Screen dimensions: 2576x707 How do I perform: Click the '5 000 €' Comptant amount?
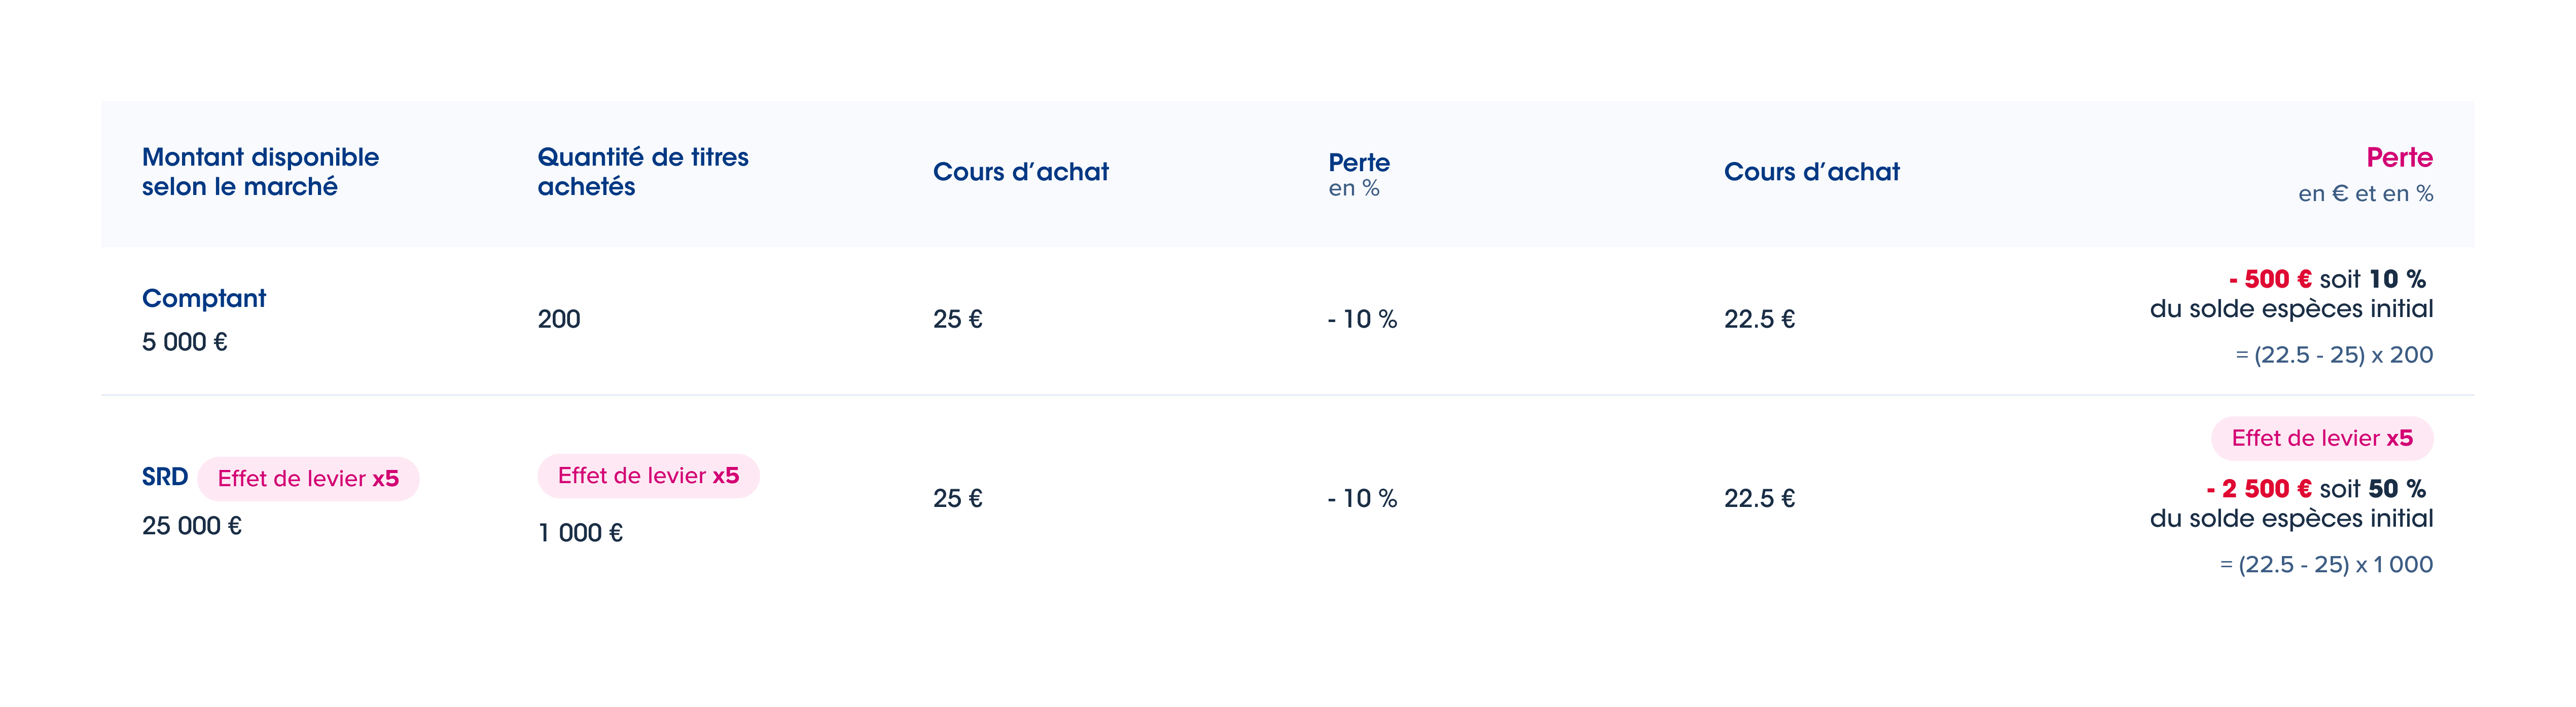pyautogui.click(x=185, y=342)
